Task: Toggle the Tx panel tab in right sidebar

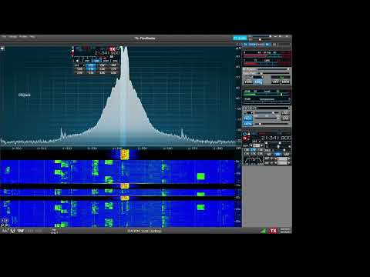Action: click(245, 45)
